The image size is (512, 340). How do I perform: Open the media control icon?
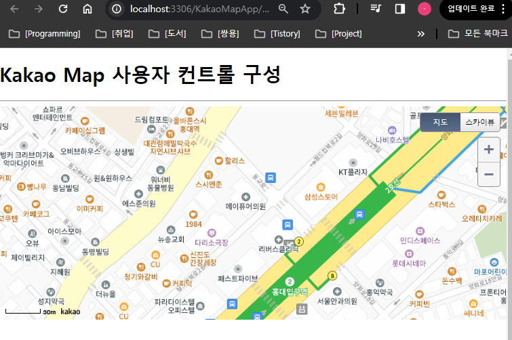[x=376, y=9]
